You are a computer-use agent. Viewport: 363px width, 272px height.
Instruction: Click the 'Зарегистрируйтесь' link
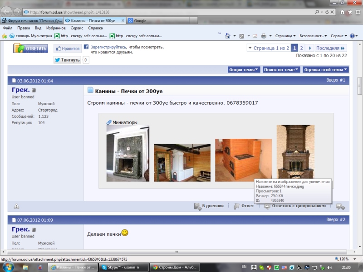(x=108, y=47)
